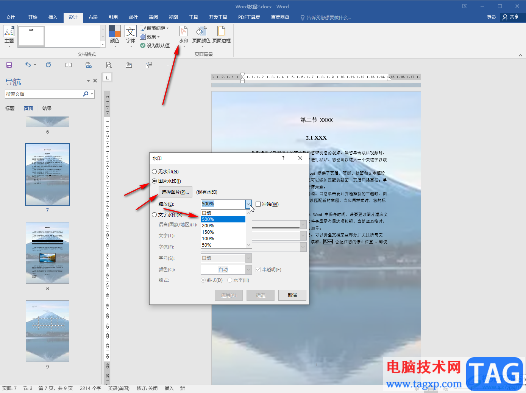Click the paperclip attachment icon in quick toolbar
This screenshot has height=393, width=526.
pos(129,65)
